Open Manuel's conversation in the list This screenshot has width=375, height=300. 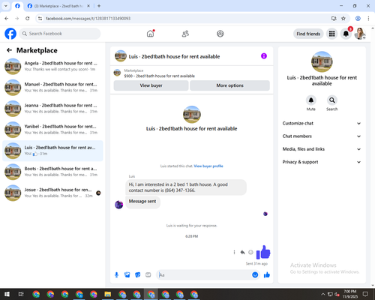pos(52,87)
